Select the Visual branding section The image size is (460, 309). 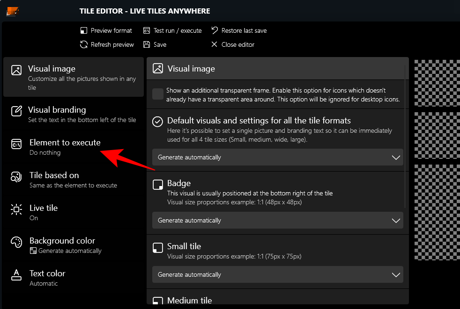[x=73, y=115]
